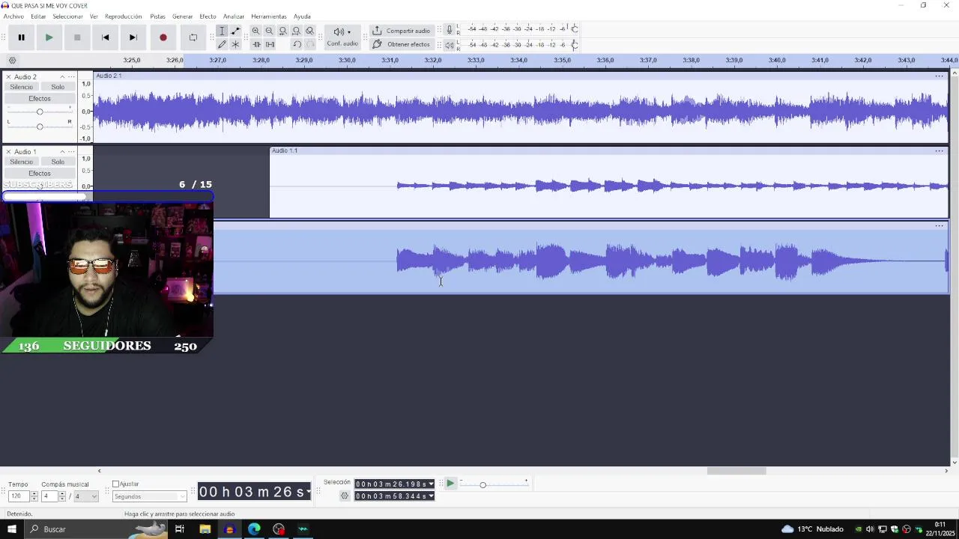Screen dimensions: 959x539
Task: Solo the Audio 1 track
Action: click(x=58, y=162)
